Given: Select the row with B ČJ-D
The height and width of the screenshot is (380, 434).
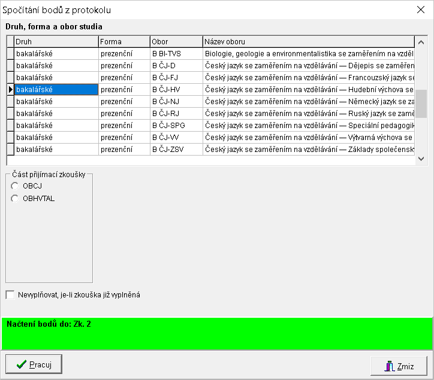Looking at the screenshot, I should pos(176,66).
